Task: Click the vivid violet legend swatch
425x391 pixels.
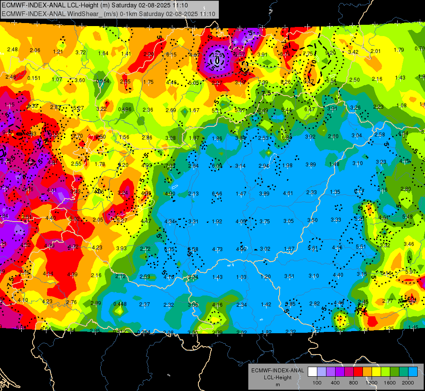Action: pyautogui.click(x=340, y=372)
